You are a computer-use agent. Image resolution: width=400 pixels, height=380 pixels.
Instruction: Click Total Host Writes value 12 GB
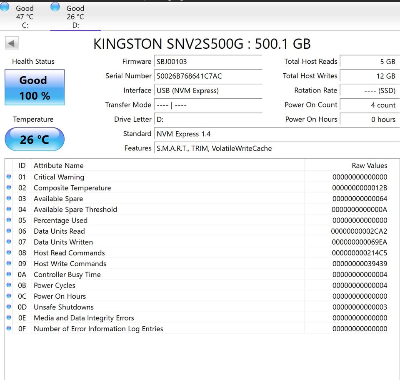370,76
